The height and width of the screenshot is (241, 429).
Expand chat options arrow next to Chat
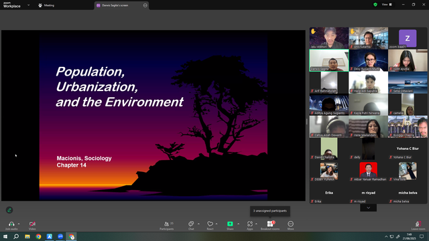point(198,224)
